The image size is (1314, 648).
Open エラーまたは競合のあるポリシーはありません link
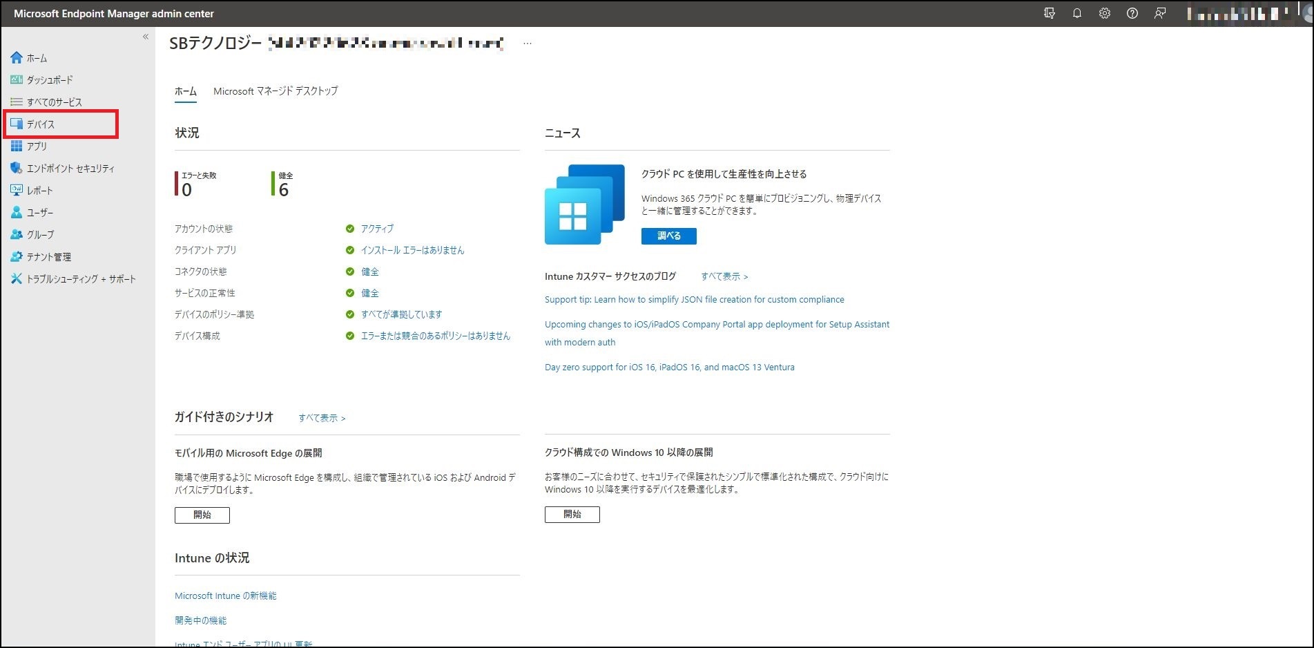tap(436, 336)
